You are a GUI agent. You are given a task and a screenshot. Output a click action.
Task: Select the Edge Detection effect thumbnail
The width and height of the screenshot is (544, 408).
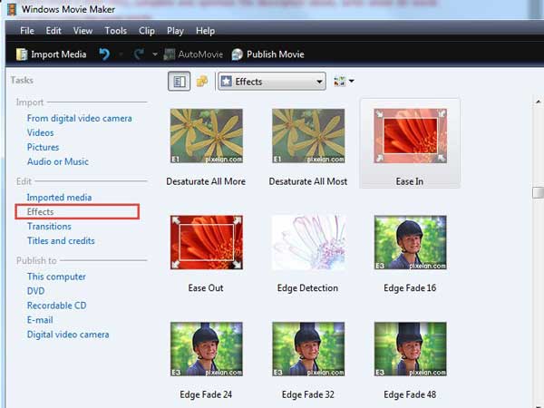point(308,243)
